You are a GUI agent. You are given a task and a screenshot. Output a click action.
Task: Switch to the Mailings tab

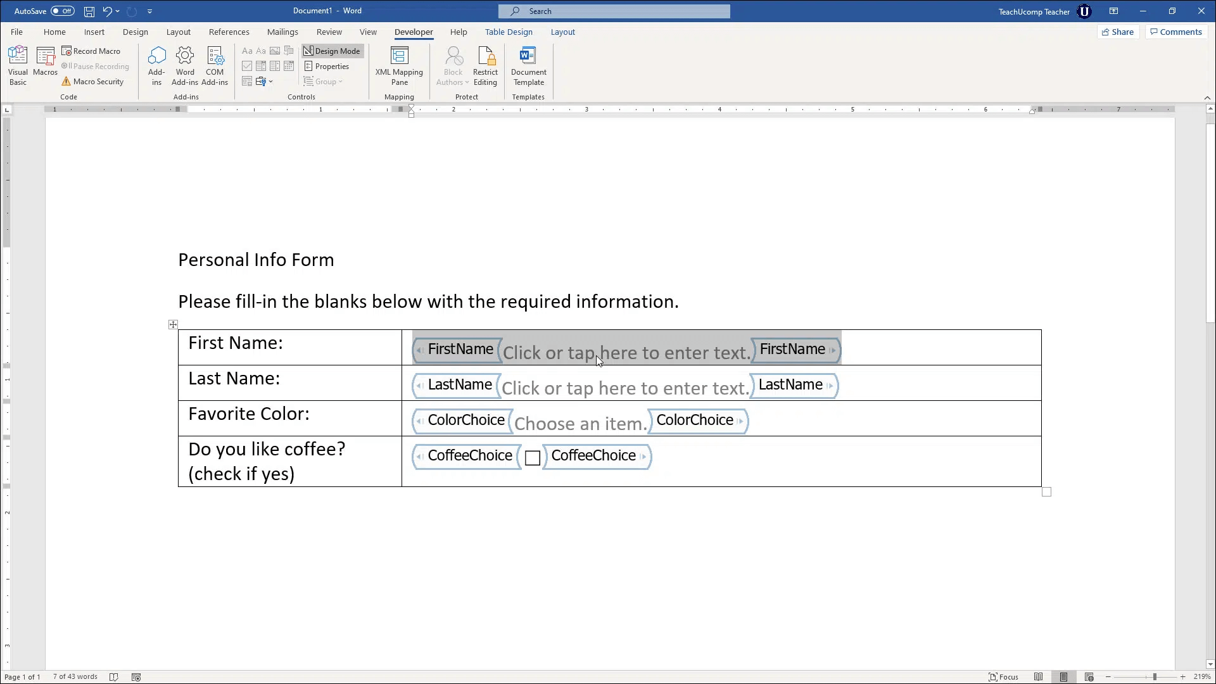tap(282, 32)
